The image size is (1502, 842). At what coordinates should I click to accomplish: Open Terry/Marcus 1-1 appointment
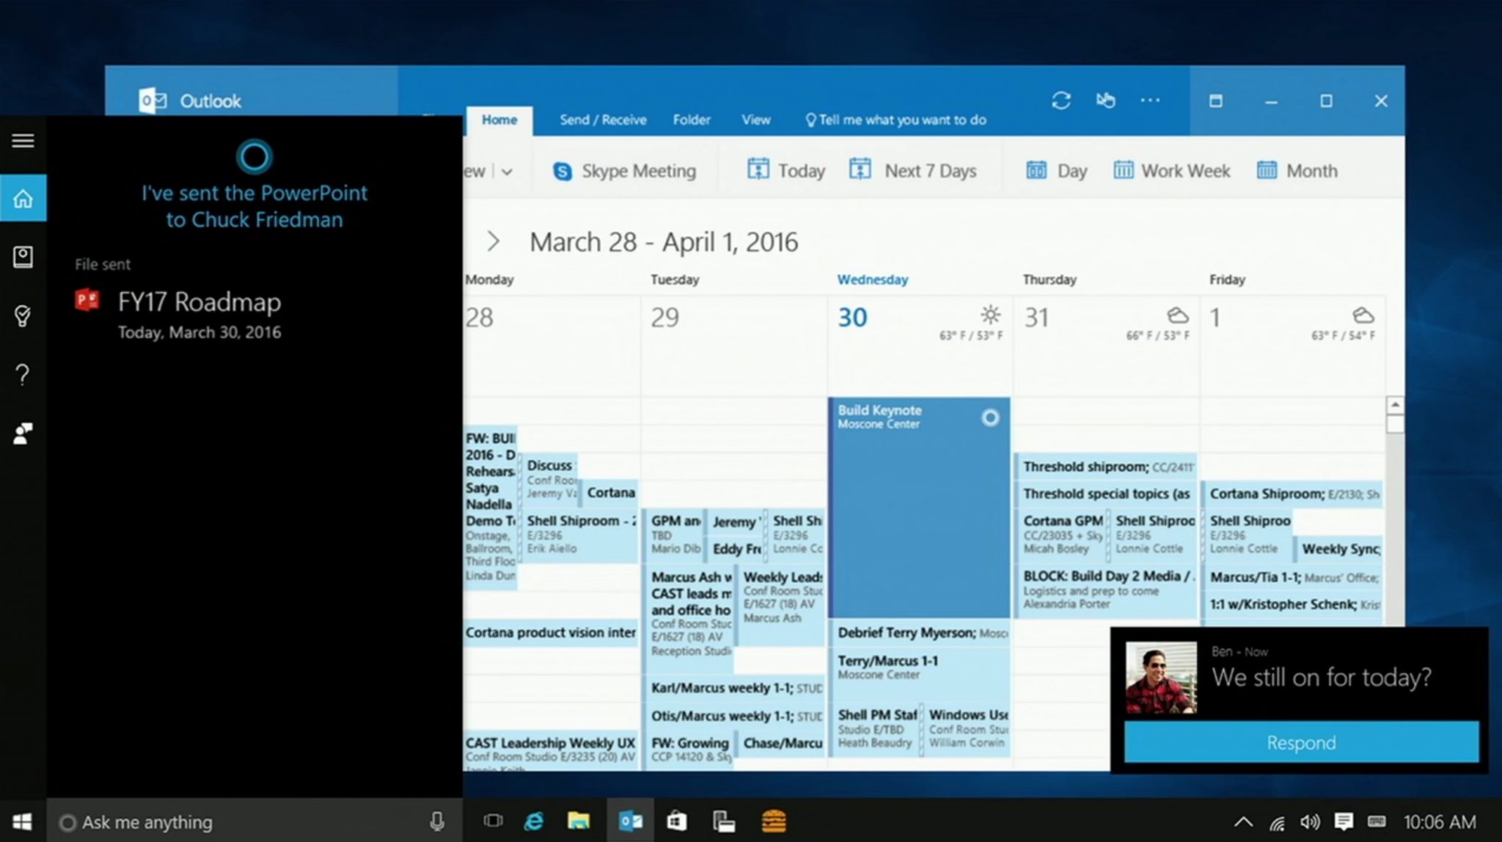pyautogui.click(x=920, y=673)
